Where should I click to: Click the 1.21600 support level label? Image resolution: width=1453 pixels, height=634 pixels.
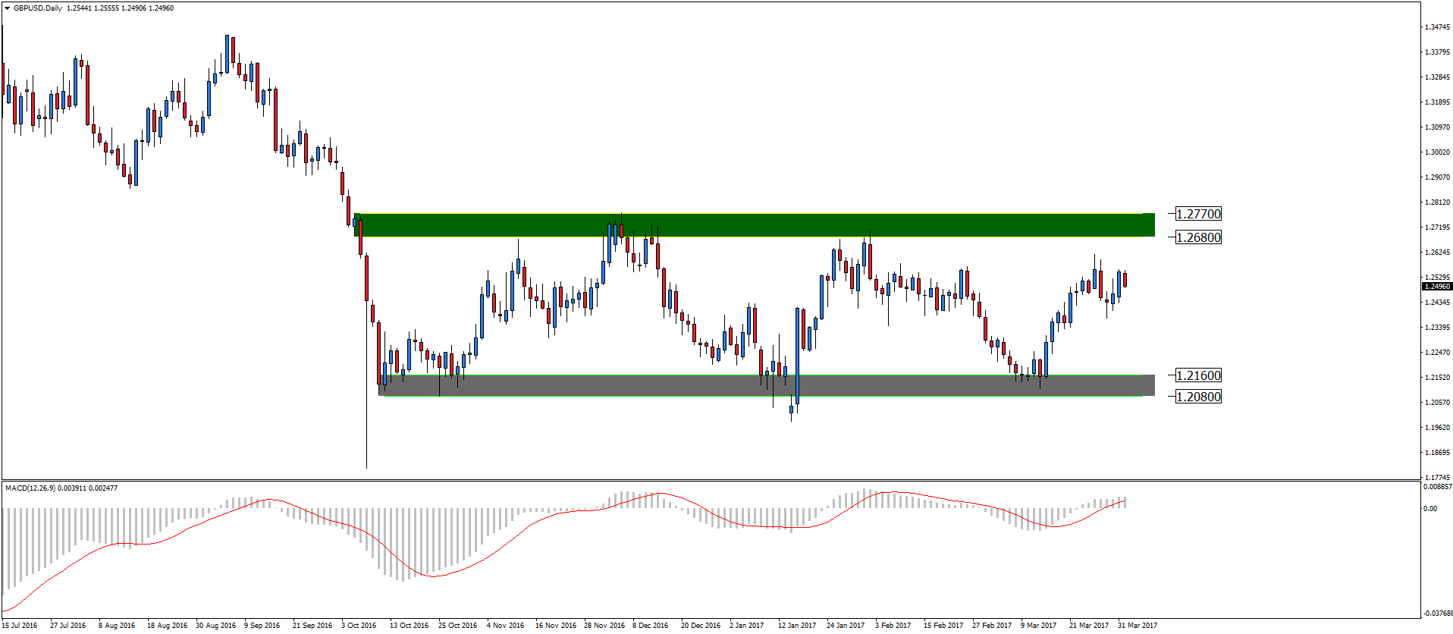pyautogui.click(x=1198, y=375)
